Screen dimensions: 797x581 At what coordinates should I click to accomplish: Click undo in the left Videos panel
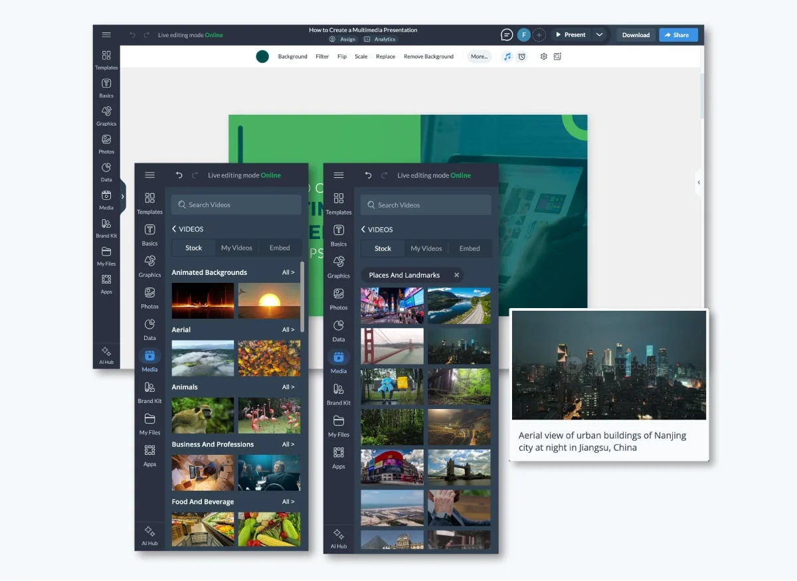coord(179,175)
